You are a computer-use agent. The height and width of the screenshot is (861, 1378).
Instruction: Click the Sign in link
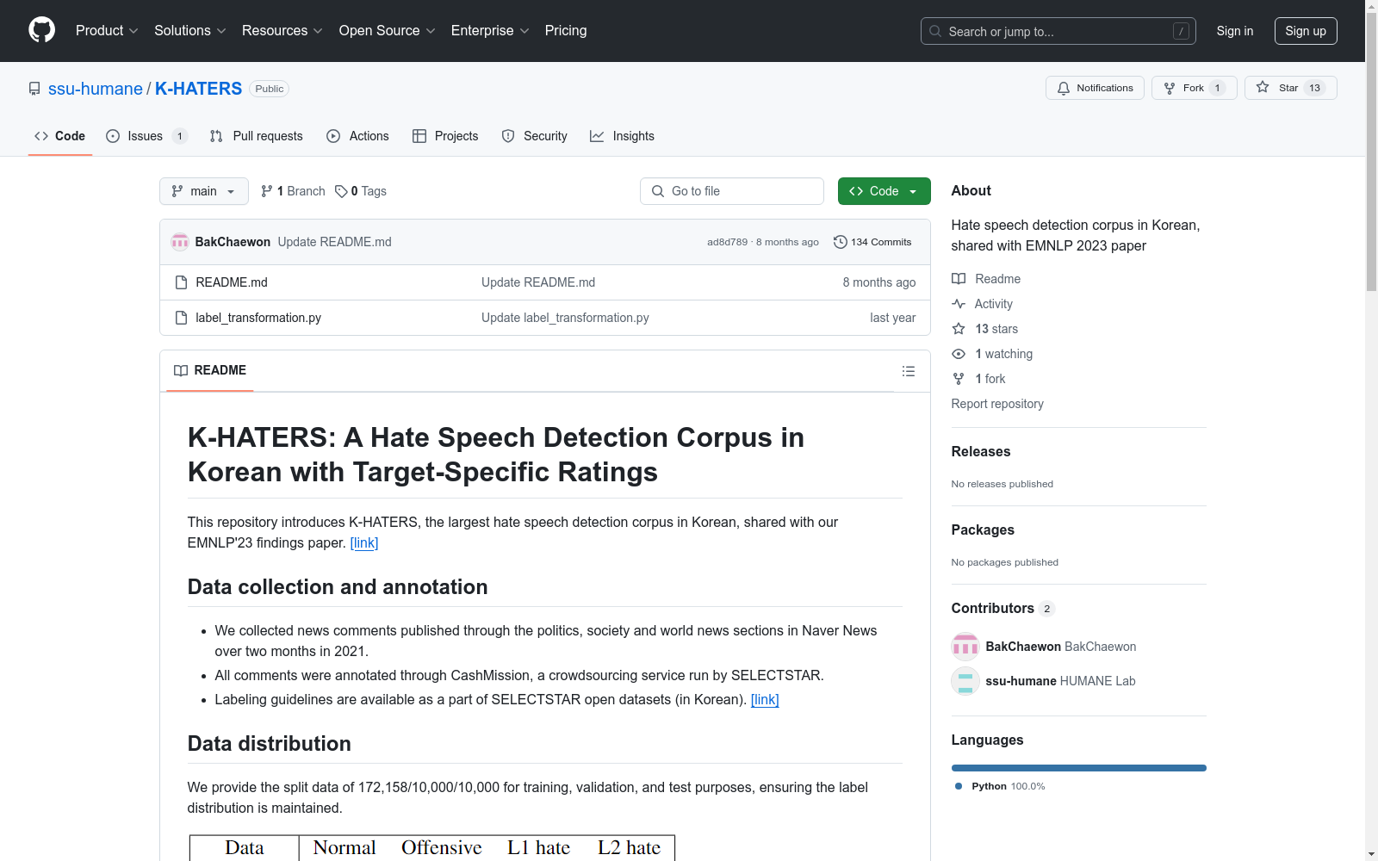(x=1235, y=31)
